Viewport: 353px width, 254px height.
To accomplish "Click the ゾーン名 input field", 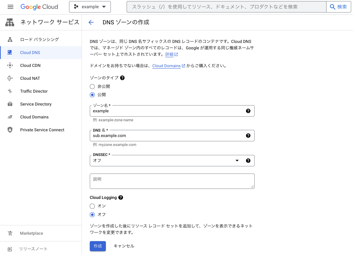I will pyautogui.click(x=172, y=111).
